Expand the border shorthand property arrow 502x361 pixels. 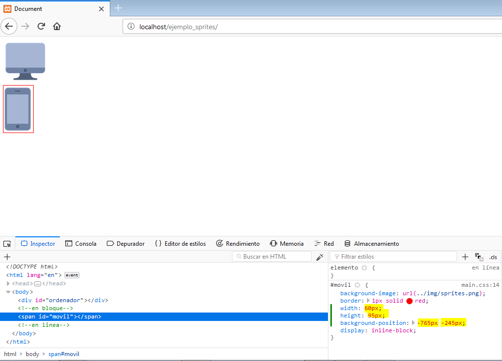pos(367,301)
